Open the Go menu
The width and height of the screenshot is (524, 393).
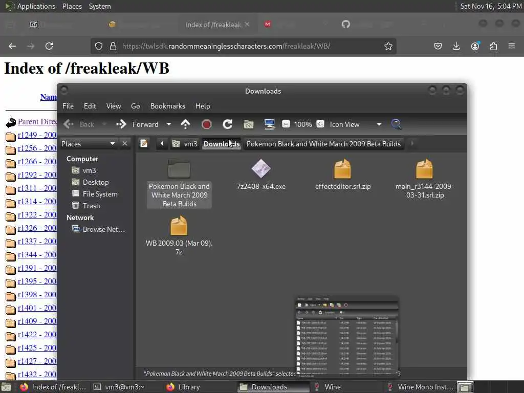click(135, 106)
